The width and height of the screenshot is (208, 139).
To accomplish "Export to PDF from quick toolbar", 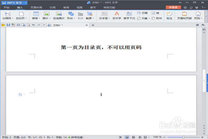I will 13,25.
